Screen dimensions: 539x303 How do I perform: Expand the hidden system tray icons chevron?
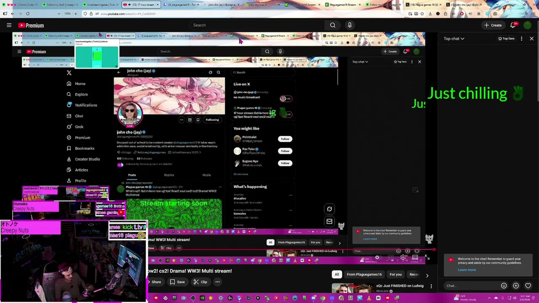tap(489, 298)
